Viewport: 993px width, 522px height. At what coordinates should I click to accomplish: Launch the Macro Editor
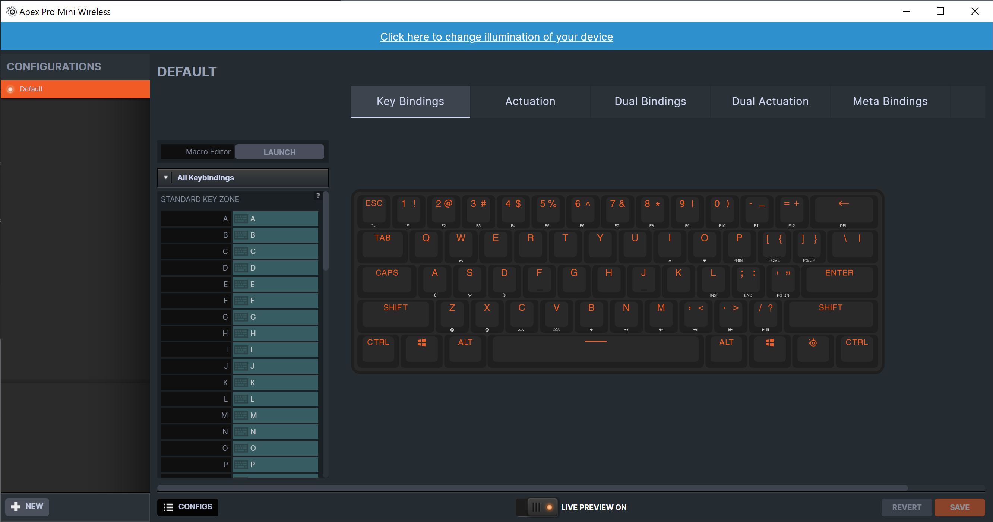tap(279, 152)
